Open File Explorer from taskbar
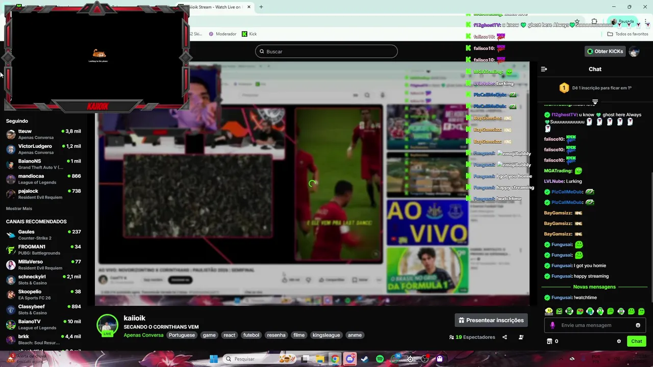The image size is (653, 367). [x=320, y=359]
